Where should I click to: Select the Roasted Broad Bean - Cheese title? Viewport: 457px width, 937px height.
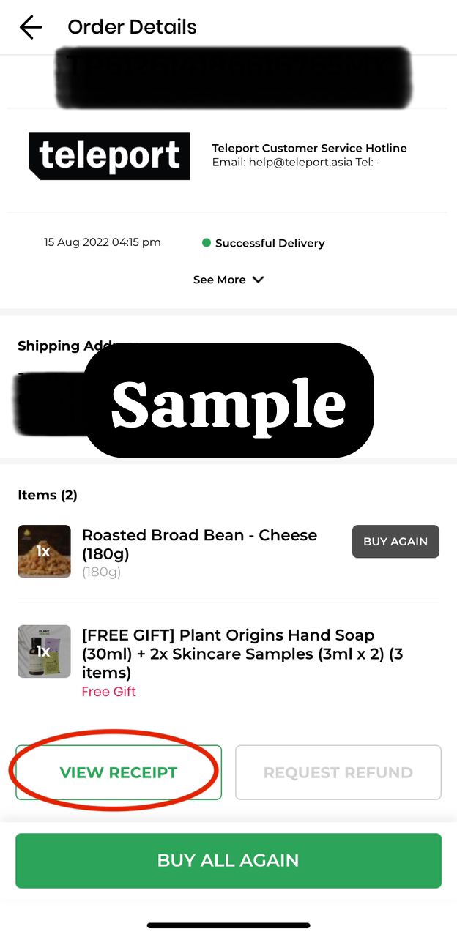coord(199,544)
